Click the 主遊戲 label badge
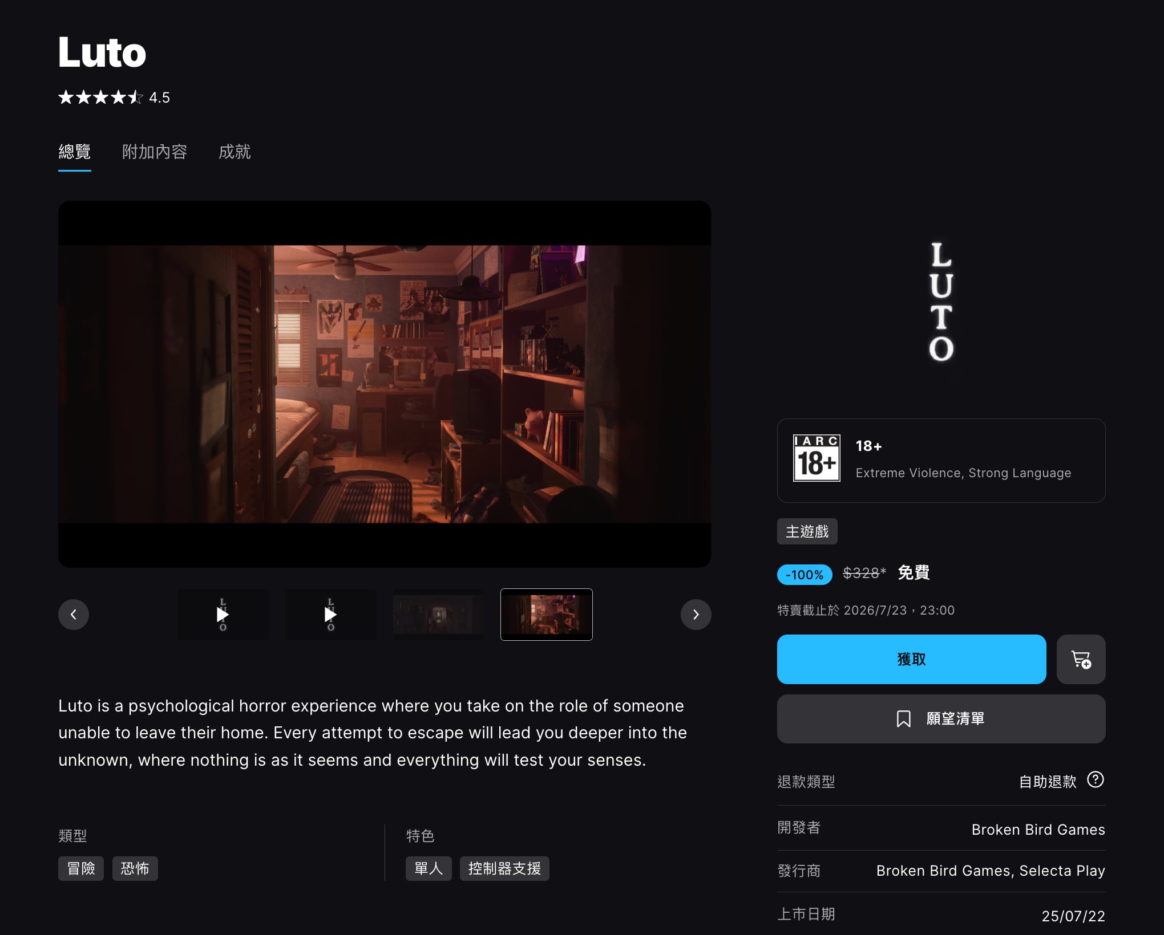Screen dimensions: 1164x935 click(x=807, y=531)
